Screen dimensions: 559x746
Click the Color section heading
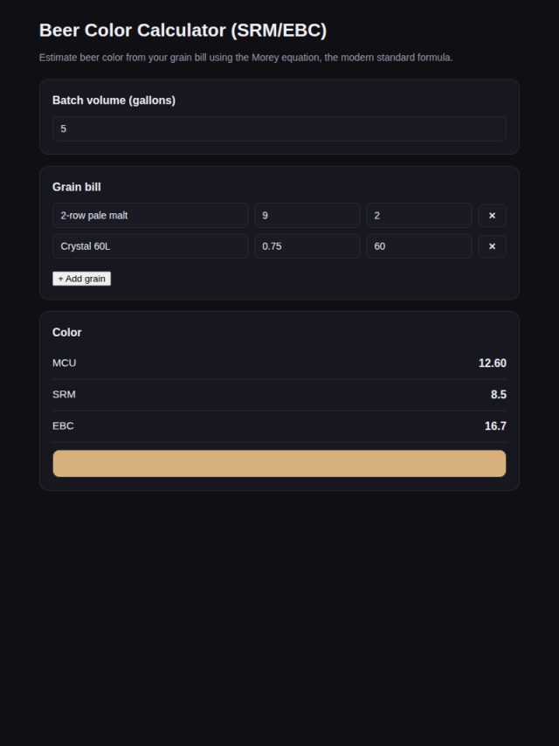click(x=67, y=333)
